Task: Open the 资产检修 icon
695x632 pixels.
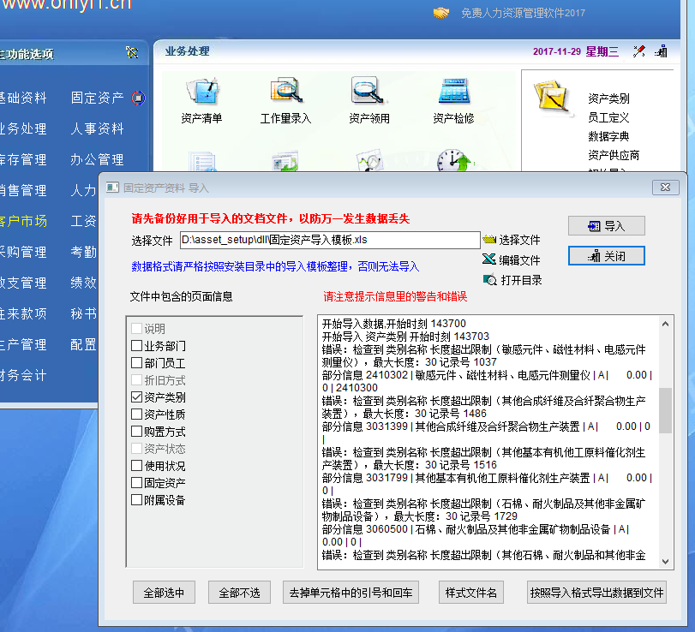Action: pos(452,92)
